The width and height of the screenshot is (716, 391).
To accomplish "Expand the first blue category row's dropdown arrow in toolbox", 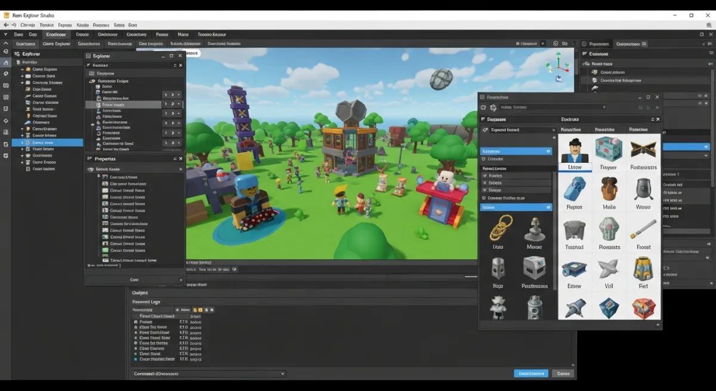I will 548,152.
